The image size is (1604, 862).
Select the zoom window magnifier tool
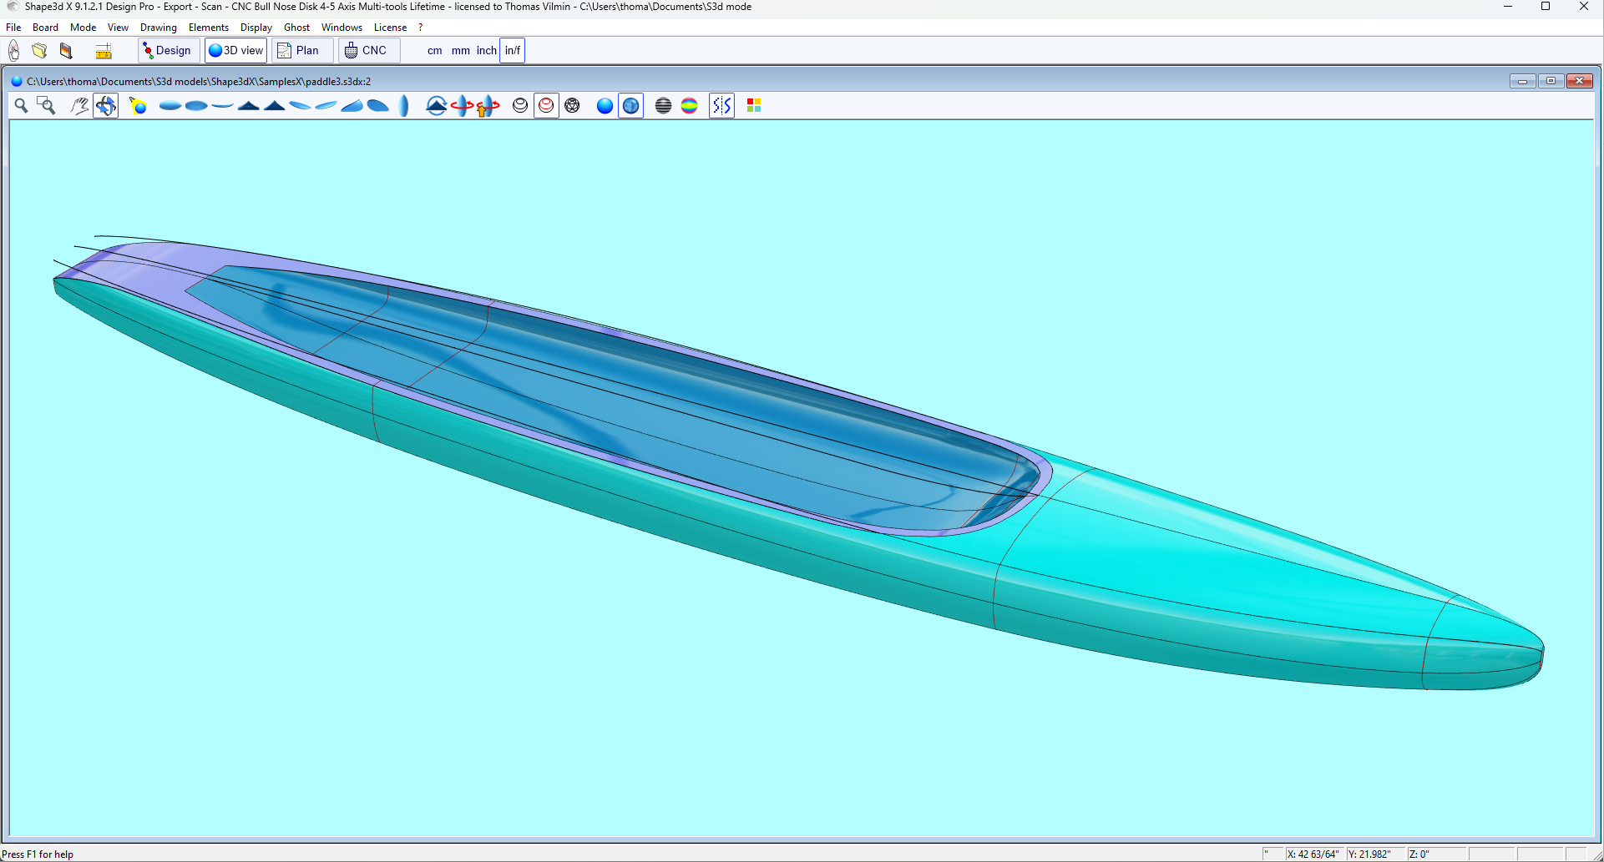47,105
